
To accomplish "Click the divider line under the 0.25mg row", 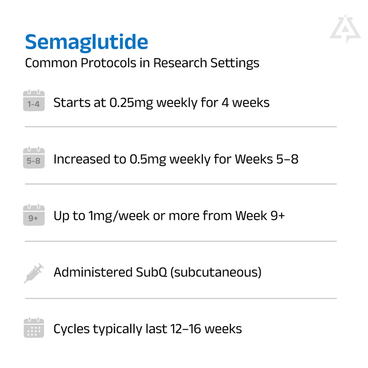I will (x=181, y=126).
